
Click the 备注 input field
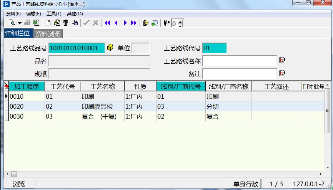coord(240,74)
